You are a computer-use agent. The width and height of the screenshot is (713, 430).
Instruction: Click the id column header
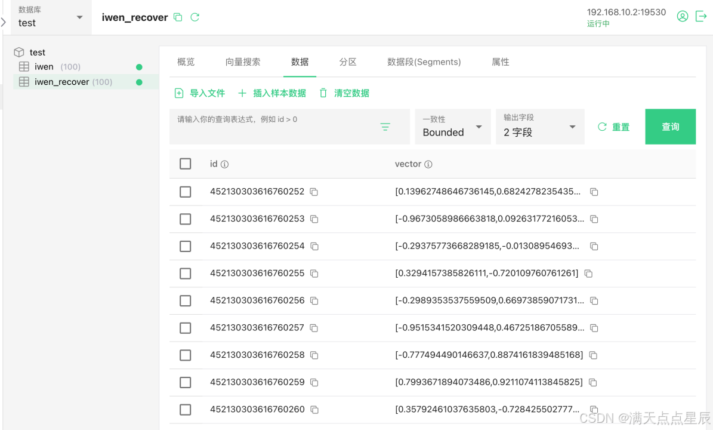tap(214, 164)
